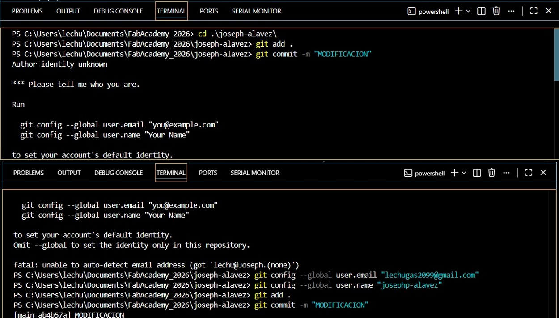
Task: View the PORTS tab
Action: pos(208,11)
